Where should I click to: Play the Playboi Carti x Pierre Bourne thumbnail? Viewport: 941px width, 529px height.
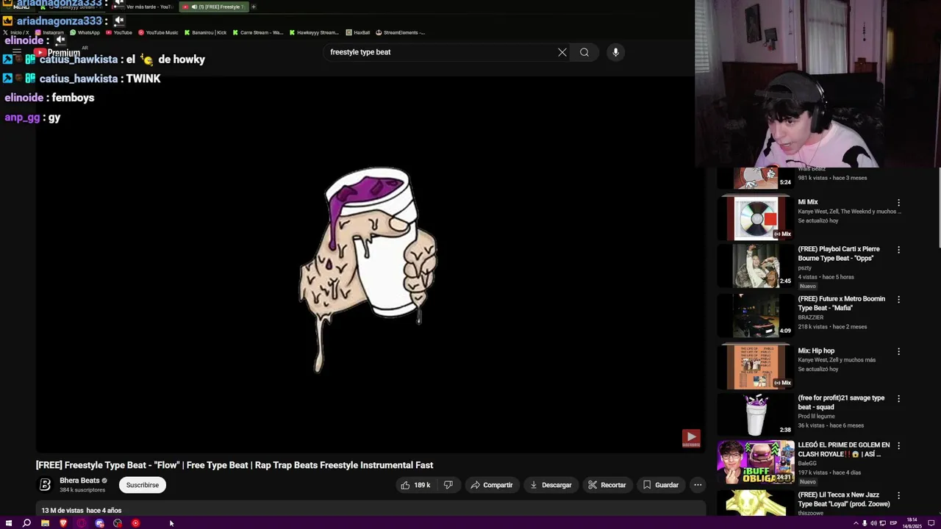coord(756,265)
